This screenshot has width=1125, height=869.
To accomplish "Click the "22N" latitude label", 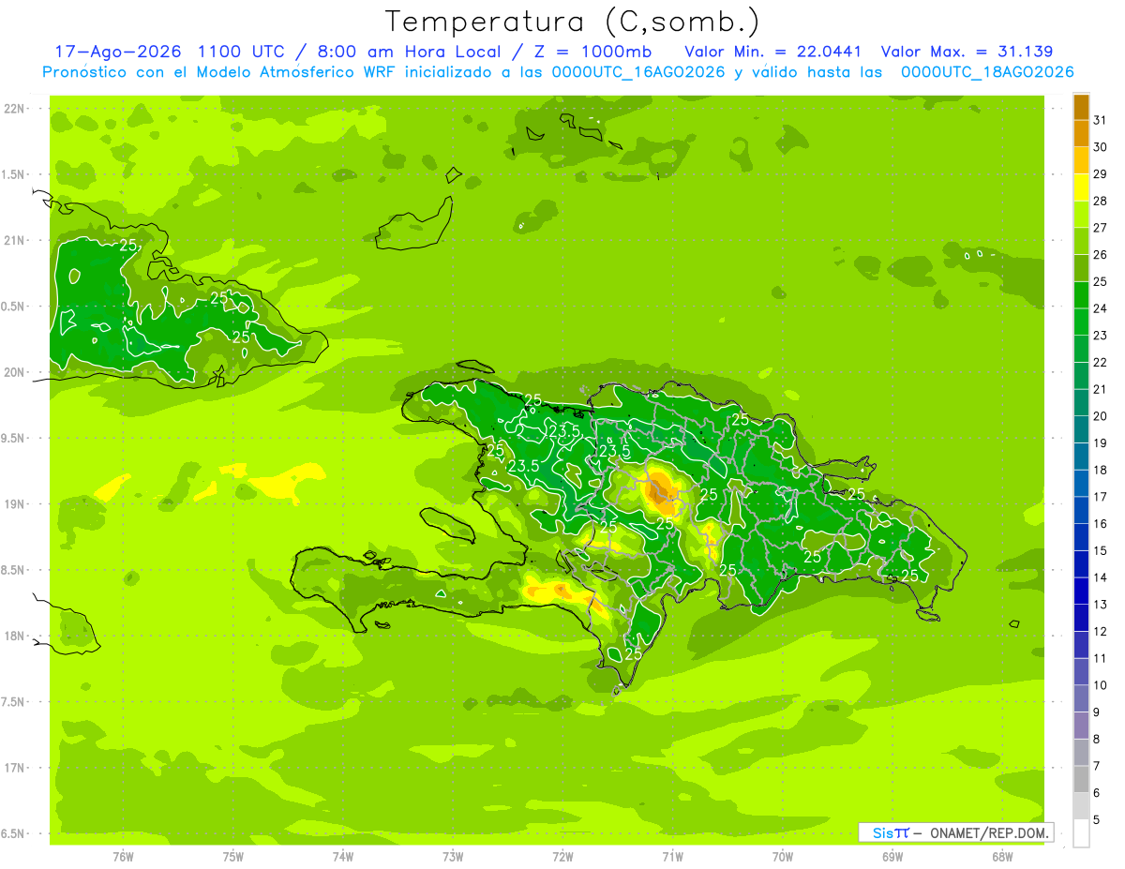I will (x=14, y=109).
